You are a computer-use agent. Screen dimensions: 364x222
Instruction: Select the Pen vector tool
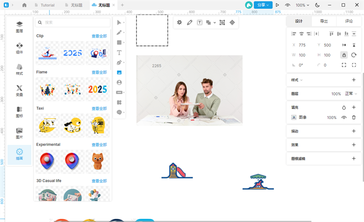click(x=119, y=63)
